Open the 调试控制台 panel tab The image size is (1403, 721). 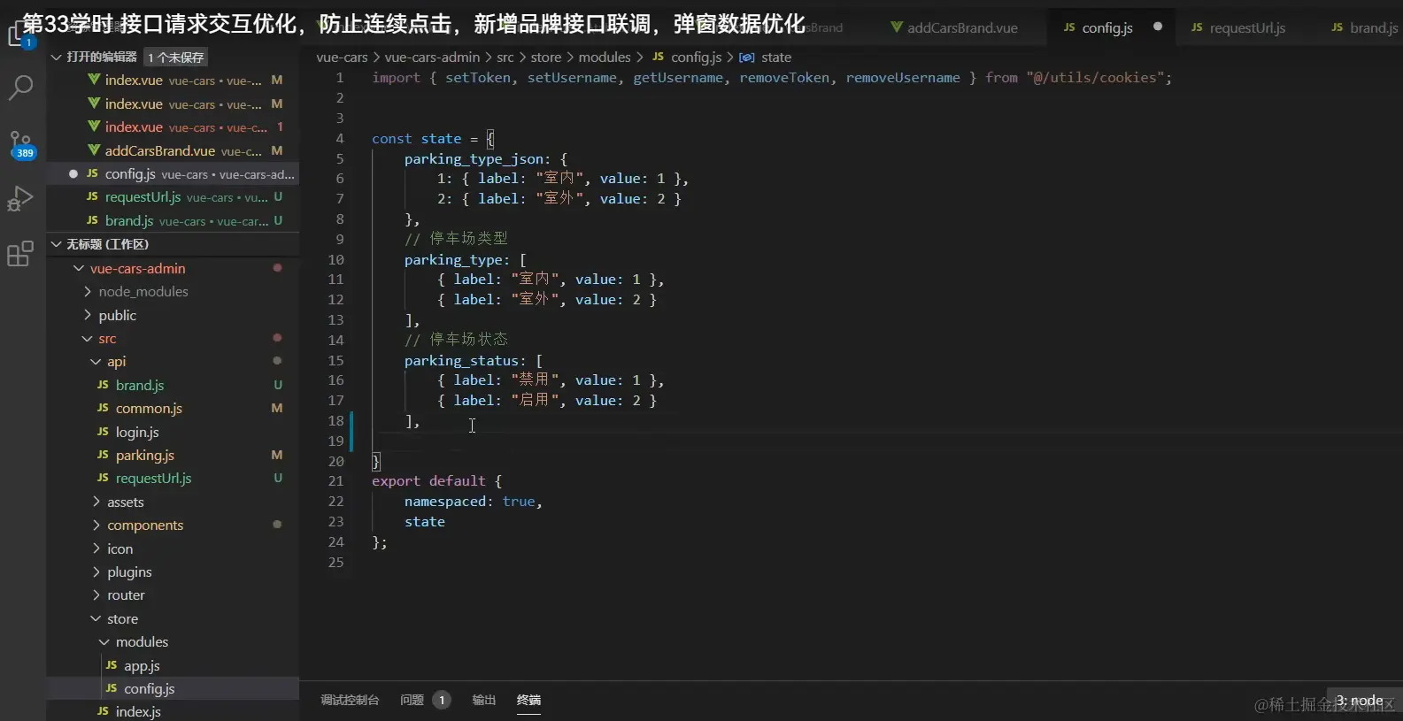[x=350, y=700]
